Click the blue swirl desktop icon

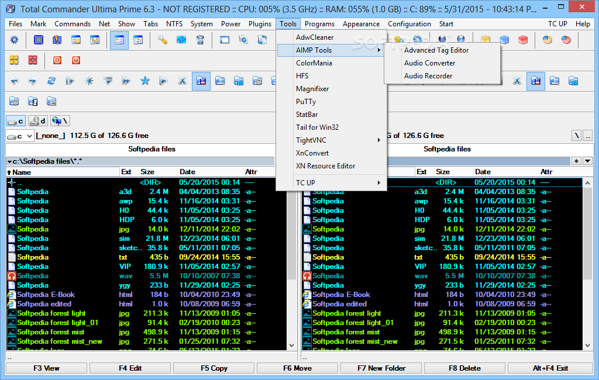tap(181, 40)
